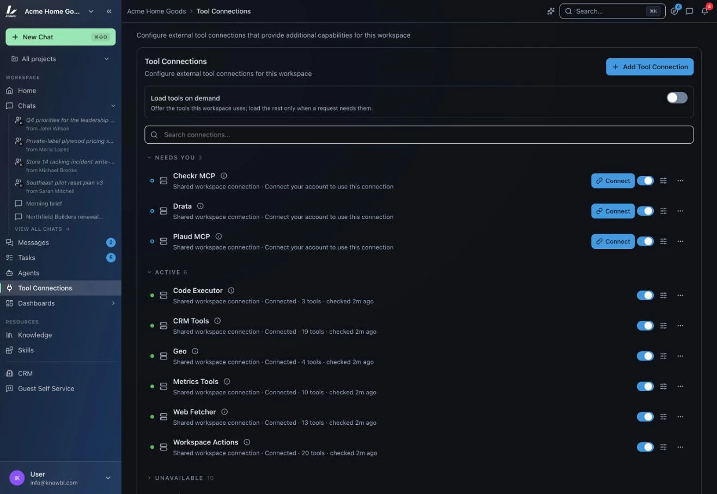Click the sparkle AI icon in the top bar
Viewport: 717px width, 494px height.
[x=551, y=11]
